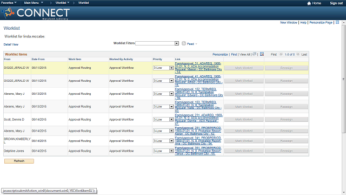Click the download to spreadsheet grid icon

tap(262, 54)
